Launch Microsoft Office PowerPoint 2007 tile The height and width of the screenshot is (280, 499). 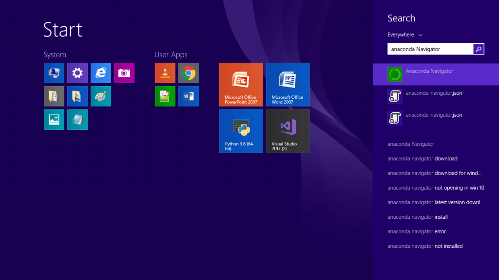click(241, 85)
